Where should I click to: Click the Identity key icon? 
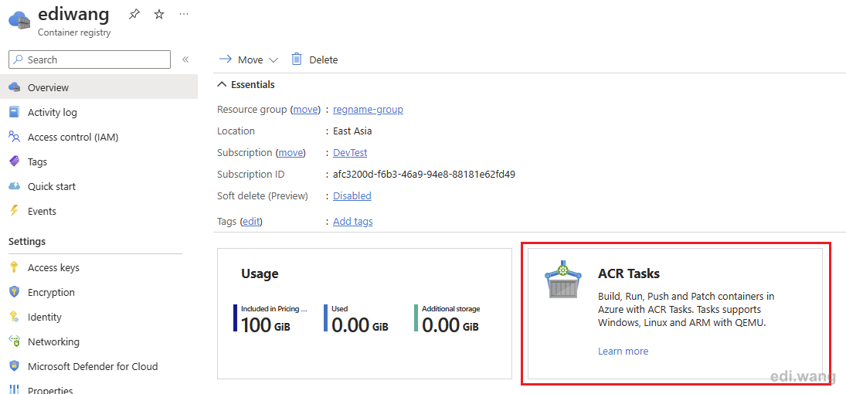coord(15,317)
